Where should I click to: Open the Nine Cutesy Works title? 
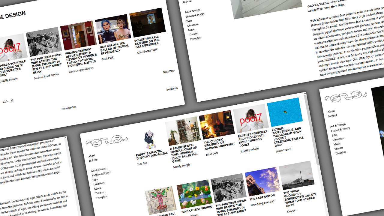click(197, 210)
